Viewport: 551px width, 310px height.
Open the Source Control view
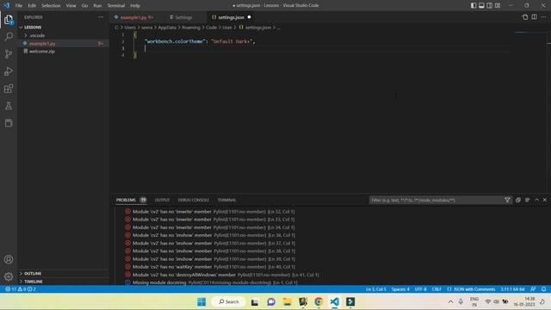tap(9, 53)
